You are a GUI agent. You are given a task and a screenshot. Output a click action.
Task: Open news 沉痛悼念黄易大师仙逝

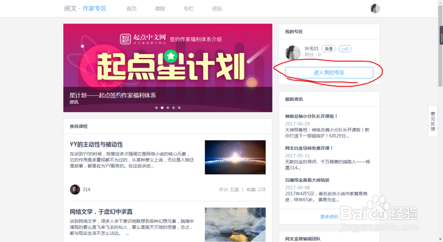tap(307, 180)
